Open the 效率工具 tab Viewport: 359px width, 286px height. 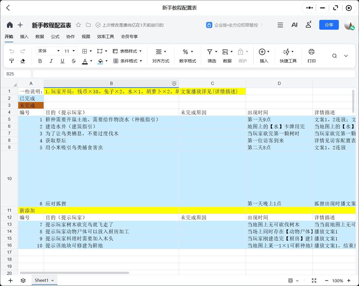106,37
